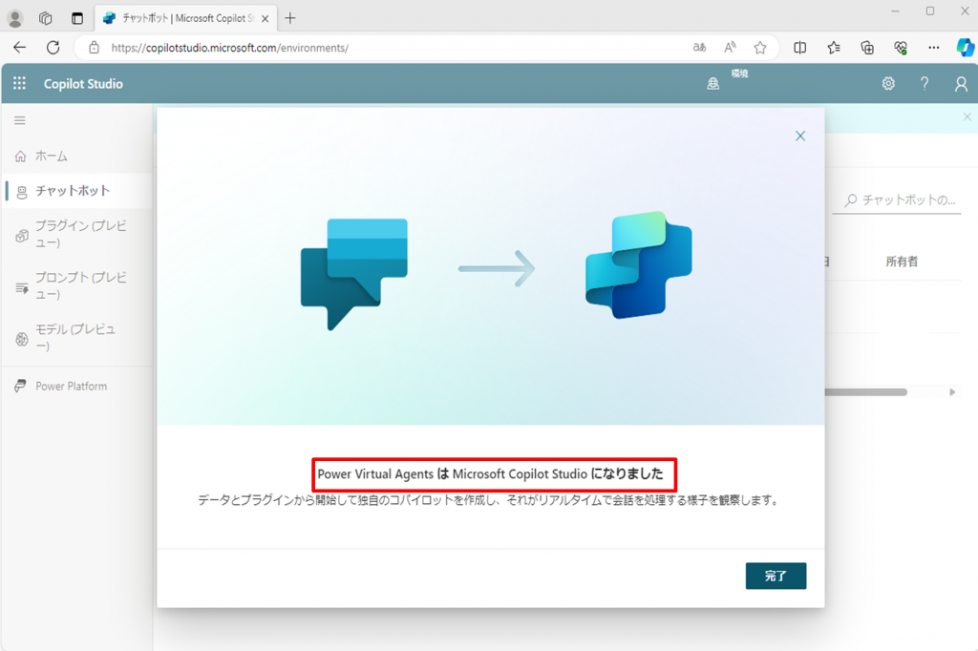This screenshot has height=651, width=978.
Task: Click the Copilot Studio title in header
Action: point(83,84)
